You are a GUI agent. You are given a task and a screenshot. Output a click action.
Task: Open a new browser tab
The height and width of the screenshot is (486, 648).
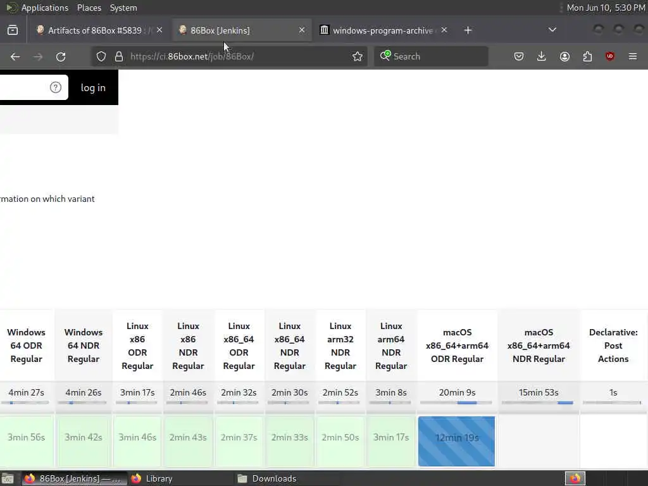(468, 30)
